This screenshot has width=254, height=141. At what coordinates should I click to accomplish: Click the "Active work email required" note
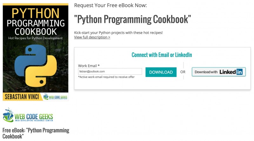[x=106, y=77]
